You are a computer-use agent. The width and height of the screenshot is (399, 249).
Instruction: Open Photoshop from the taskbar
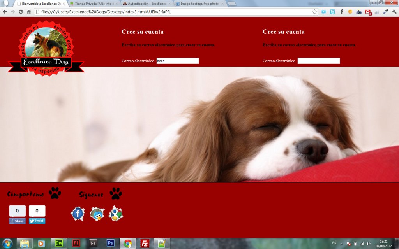pos(111,243)
